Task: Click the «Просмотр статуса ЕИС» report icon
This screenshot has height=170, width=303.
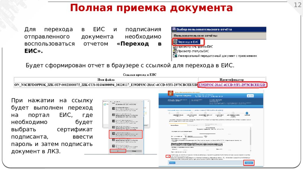Action: [175, 51]
